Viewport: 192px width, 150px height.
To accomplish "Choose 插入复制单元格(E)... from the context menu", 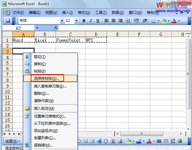I will point(50,86).
